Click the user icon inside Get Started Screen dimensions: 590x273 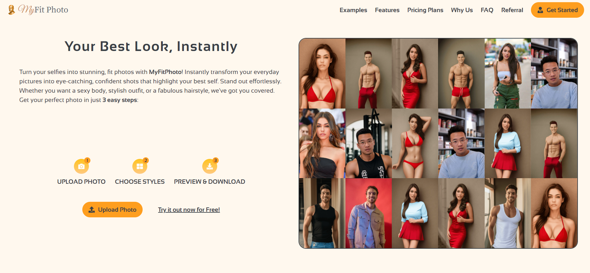coord(540,10)
